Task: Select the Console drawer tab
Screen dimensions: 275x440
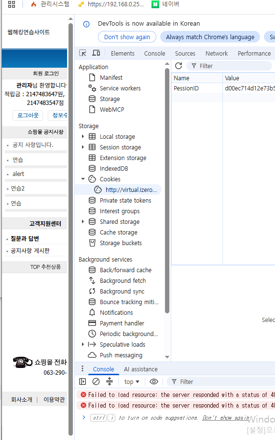Action: (x=103, y=369)
